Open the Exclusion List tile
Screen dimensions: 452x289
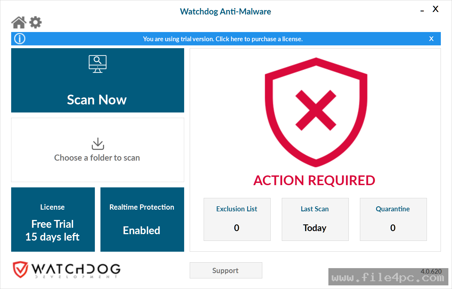[237, 219]
